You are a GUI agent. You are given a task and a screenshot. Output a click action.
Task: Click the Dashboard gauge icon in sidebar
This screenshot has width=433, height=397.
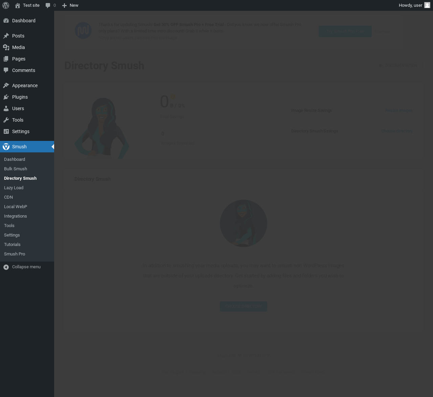(x=6, y=21)
